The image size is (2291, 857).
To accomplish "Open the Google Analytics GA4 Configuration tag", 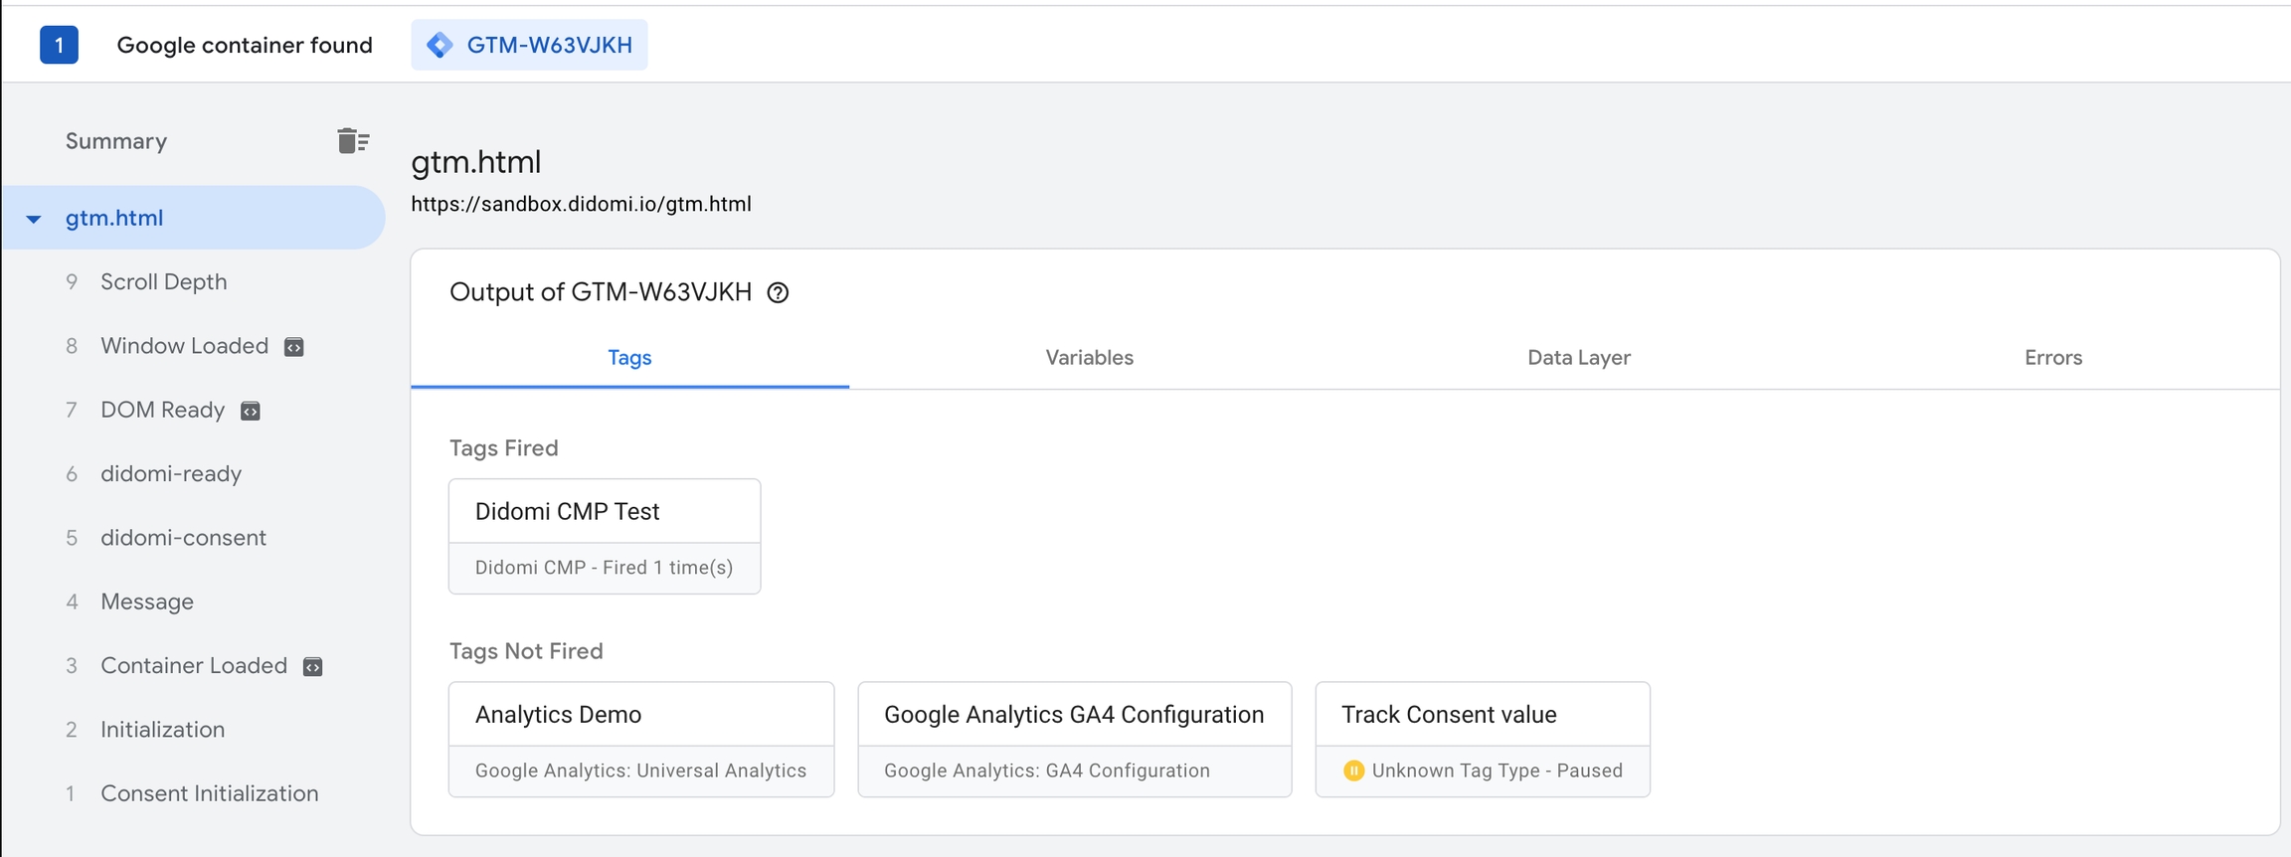I will pyautogui.click(x=1075, y=740).
